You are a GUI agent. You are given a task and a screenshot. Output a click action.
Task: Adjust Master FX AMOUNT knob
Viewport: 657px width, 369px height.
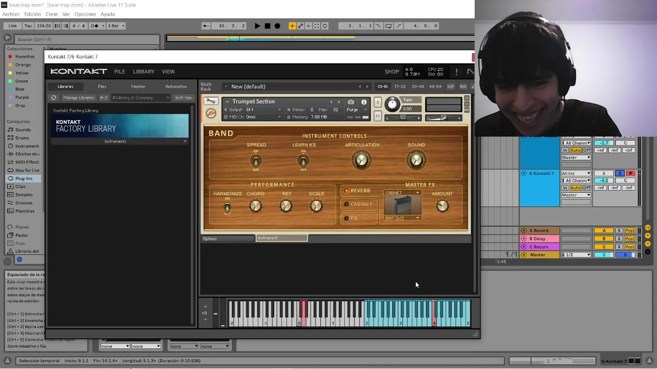442,206
